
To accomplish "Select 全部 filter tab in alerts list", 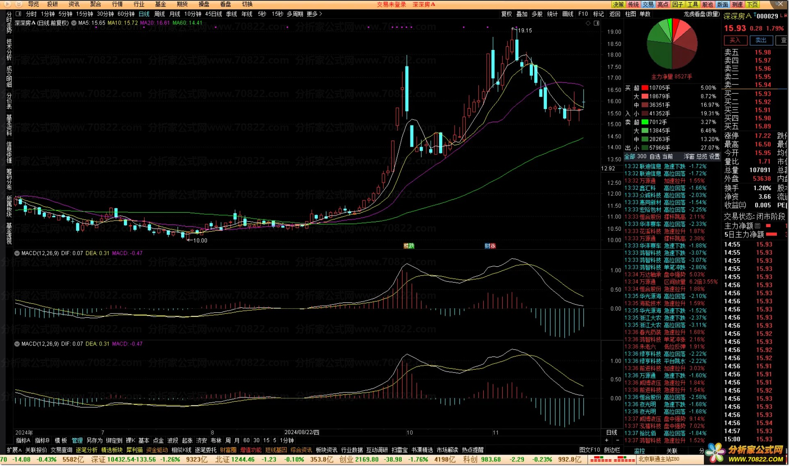I will [x=631, y=157].
